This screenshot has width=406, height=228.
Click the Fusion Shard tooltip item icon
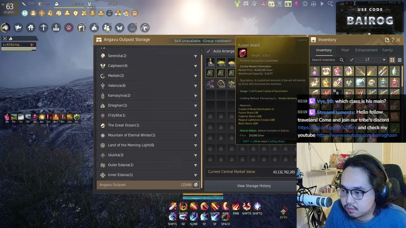point(243,53)
